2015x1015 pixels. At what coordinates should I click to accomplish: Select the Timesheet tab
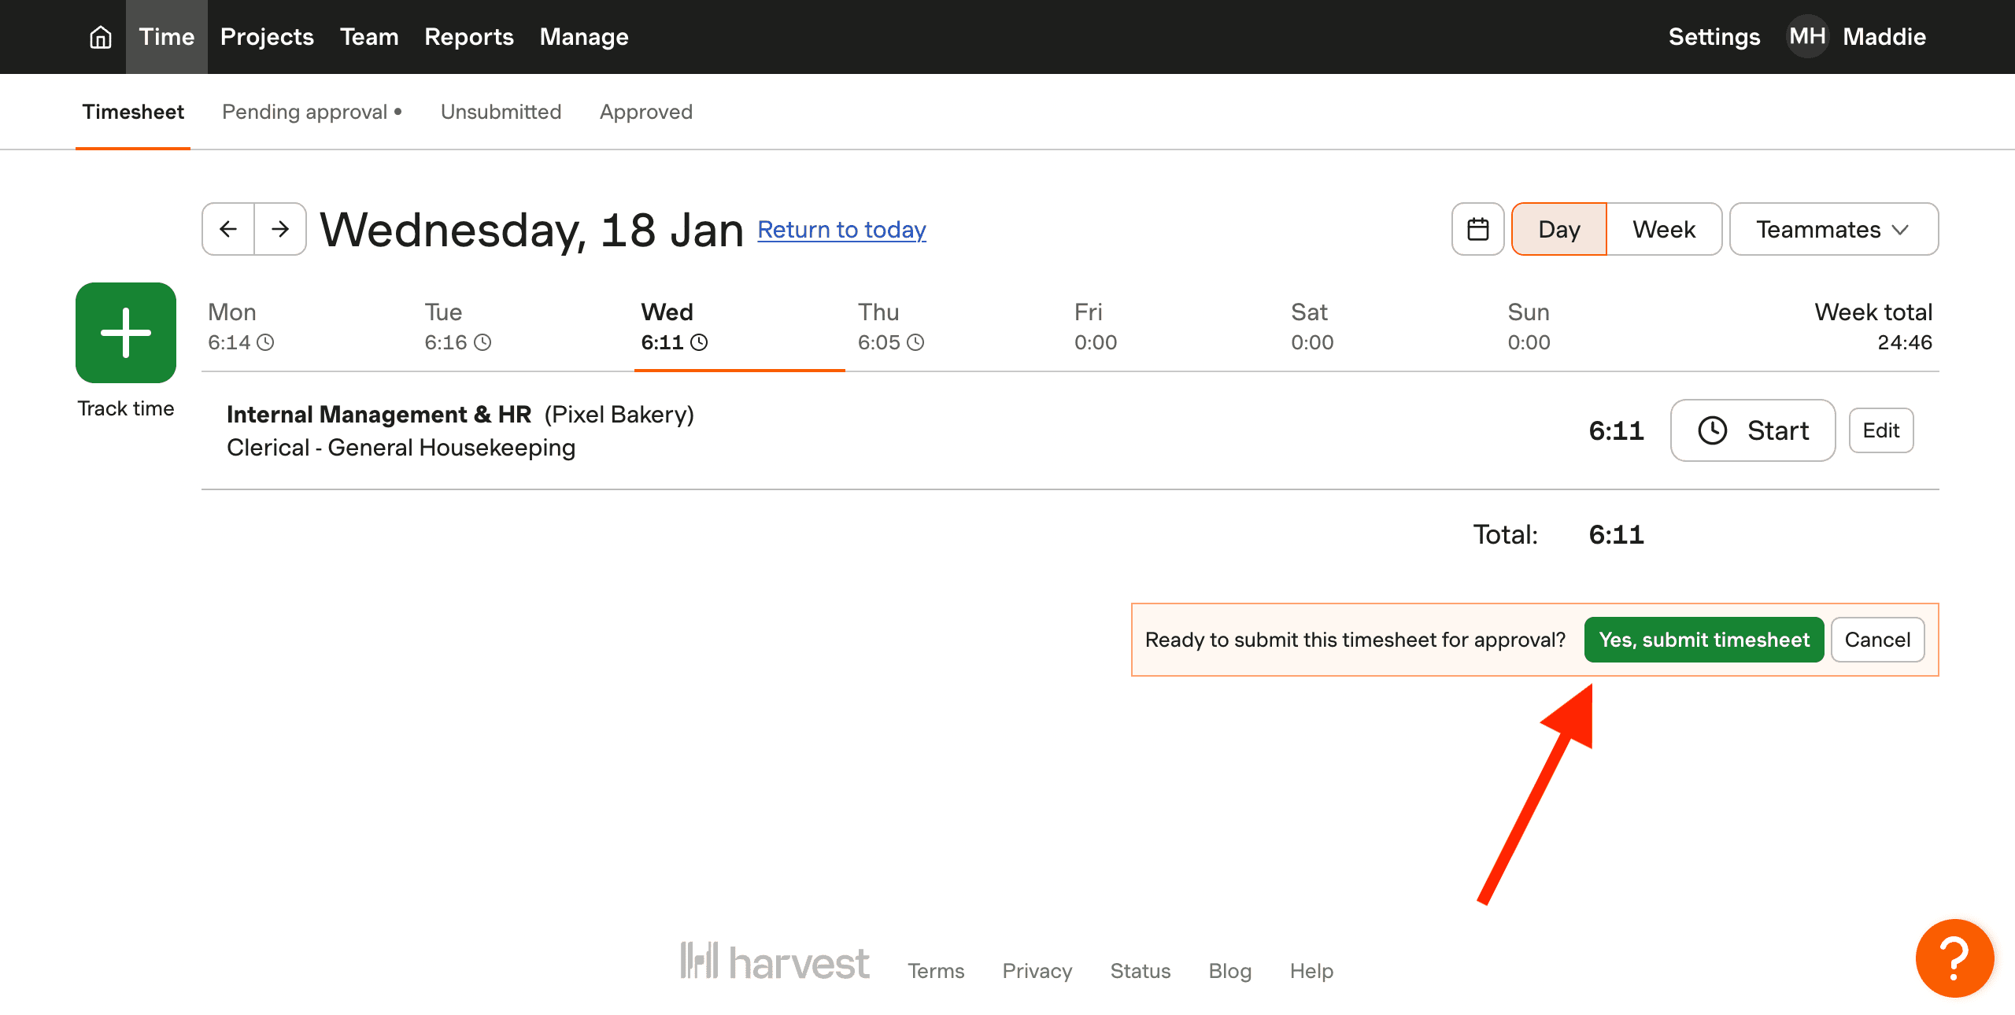[133, 112]
